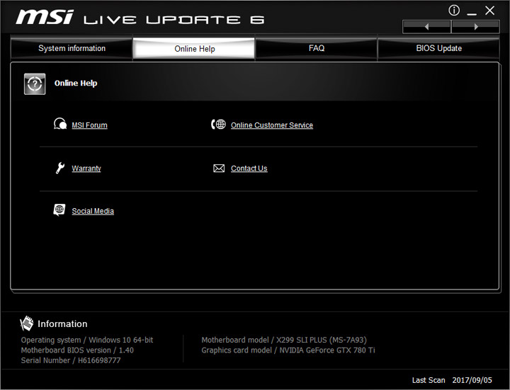Open the MSI Forum link
This screenshot has height=390, width=510.
[89, 125]
